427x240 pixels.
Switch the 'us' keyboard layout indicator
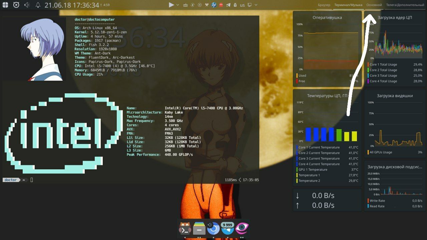tap(242, 5)
